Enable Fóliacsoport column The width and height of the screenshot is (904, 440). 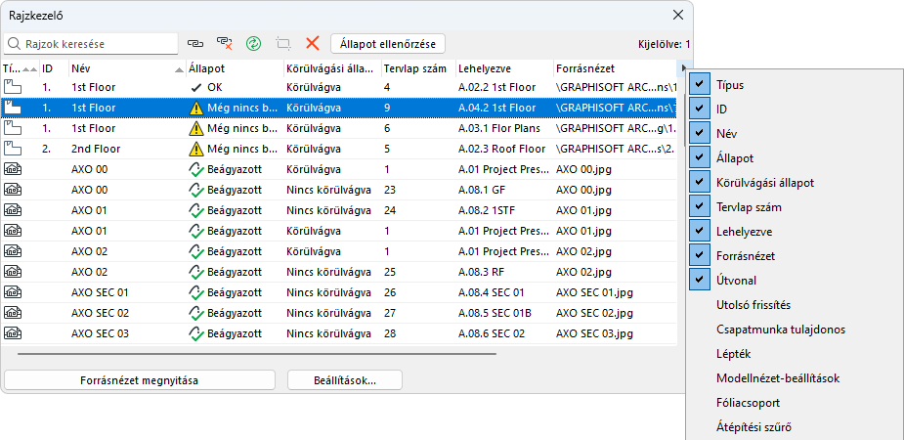(748, 403)
